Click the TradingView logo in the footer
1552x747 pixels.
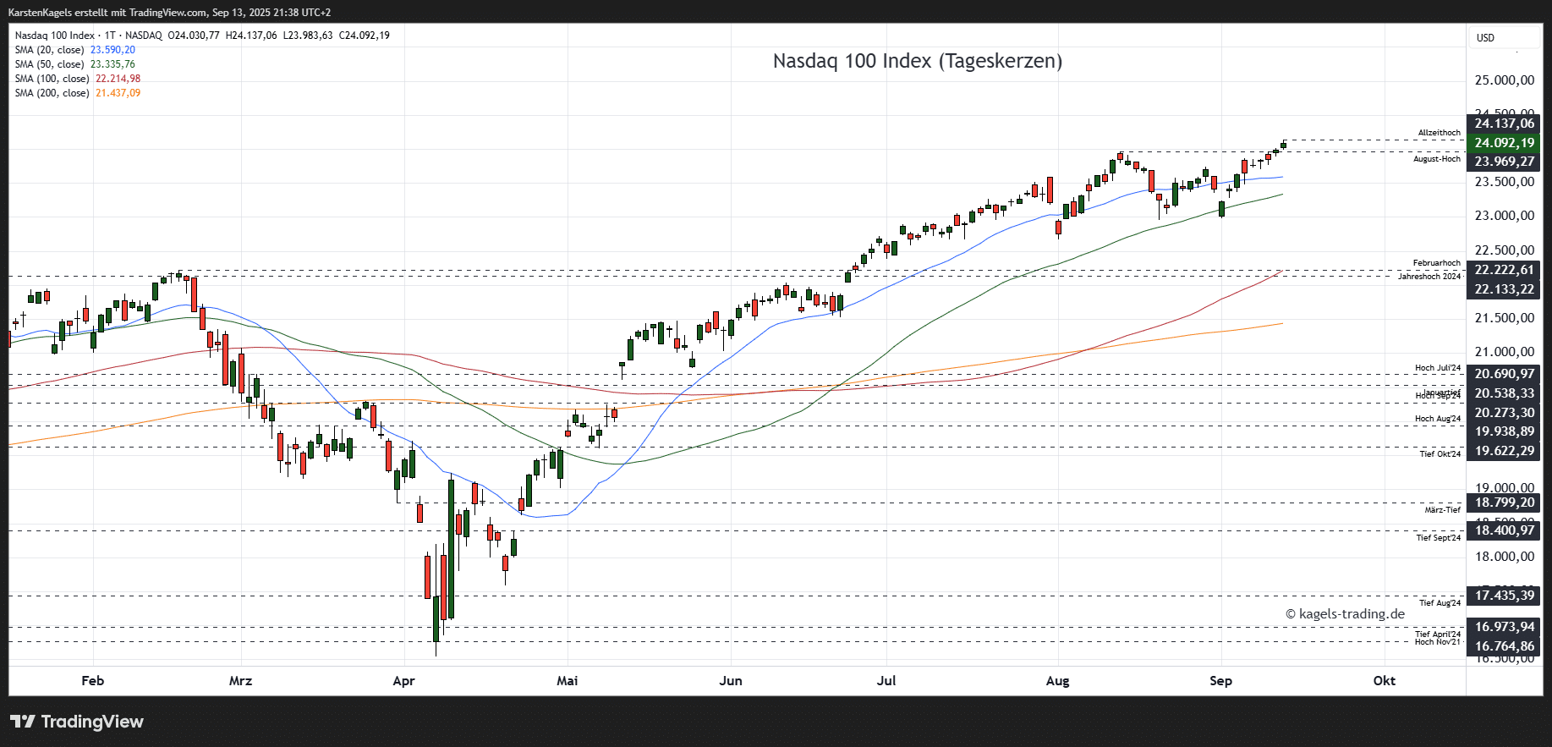pyautogui.click(x=77, y=722)
